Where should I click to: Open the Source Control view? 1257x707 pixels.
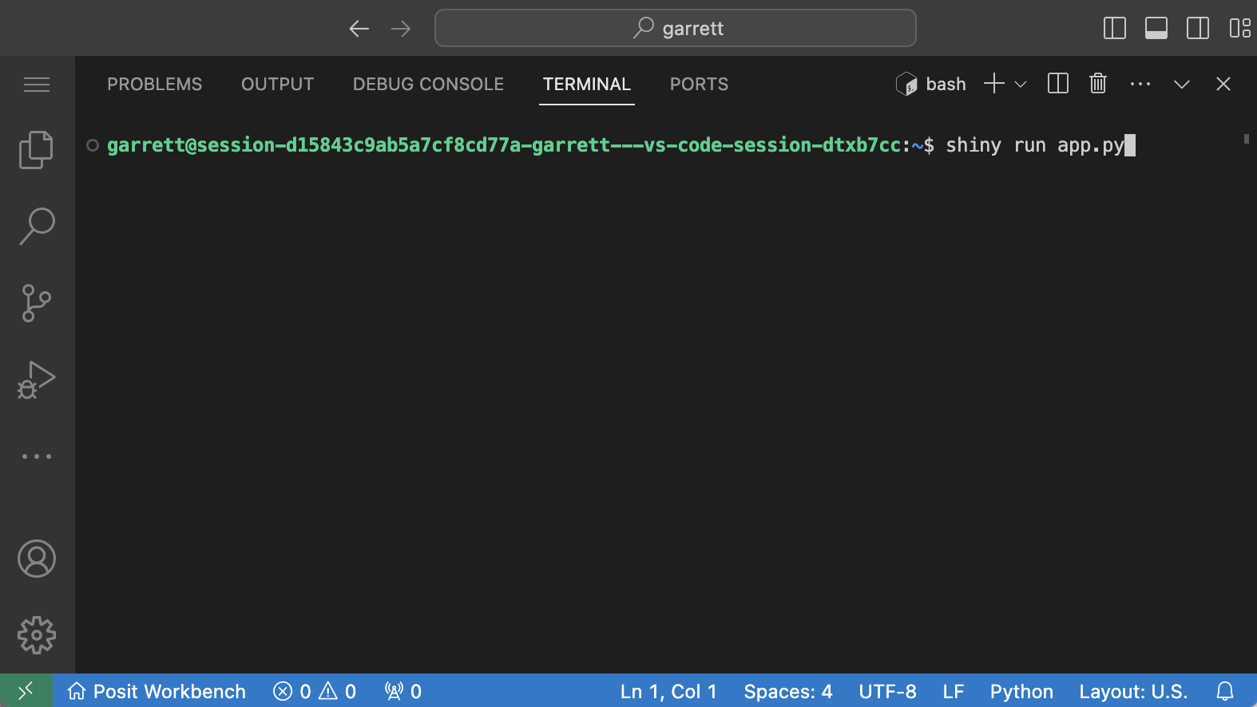[x=36, y=303]
